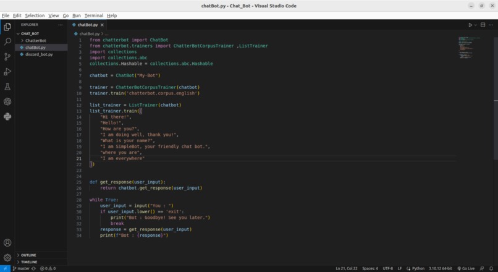The width and height of the screenshot is (498, 272).
Task: Open the Selection menu
Action: [35, 15]
